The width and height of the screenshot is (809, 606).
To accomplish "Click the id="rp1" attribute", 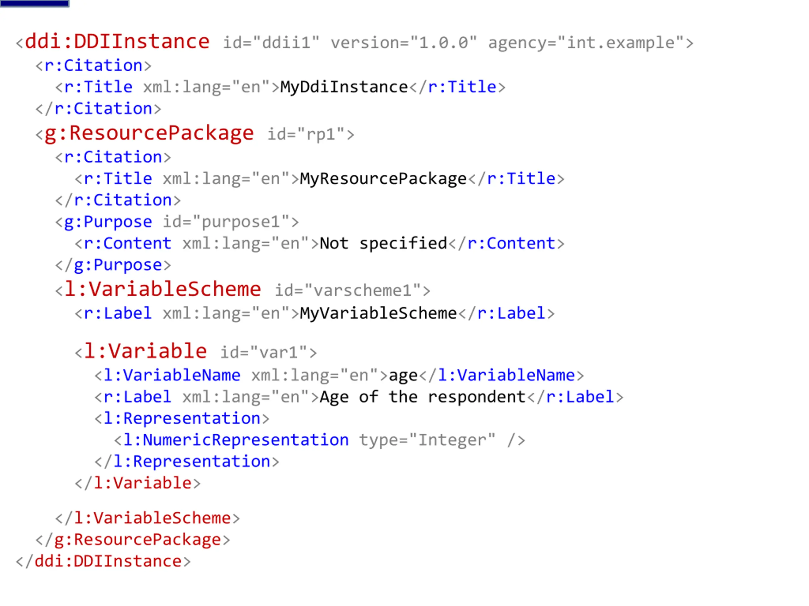I will (306, 134).
